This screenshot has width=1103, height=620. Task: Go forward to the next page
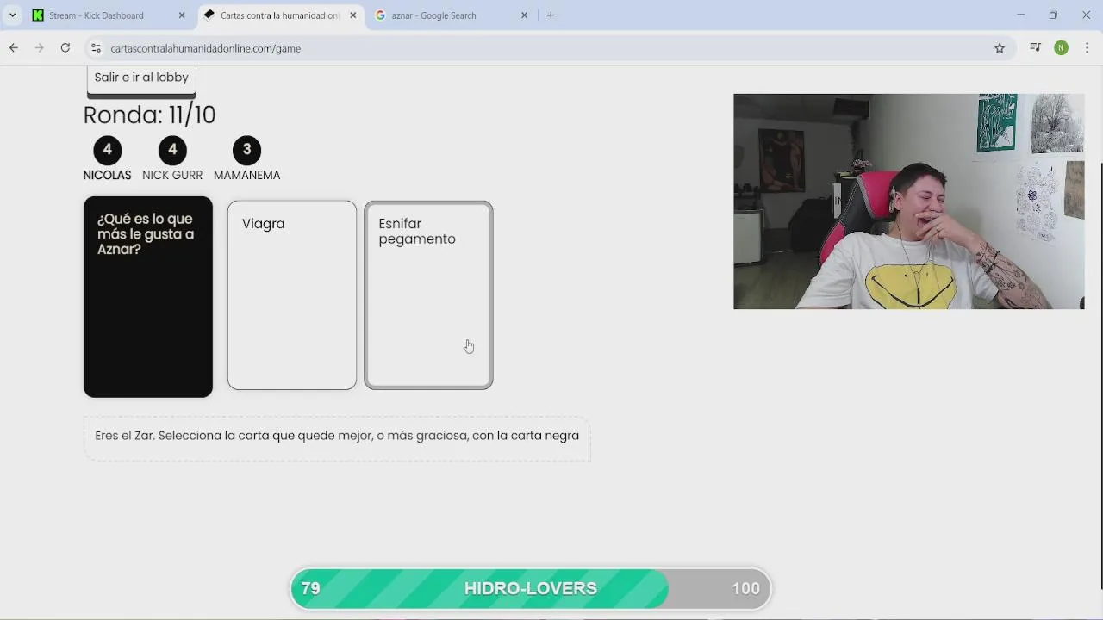[x=39, y=48]
